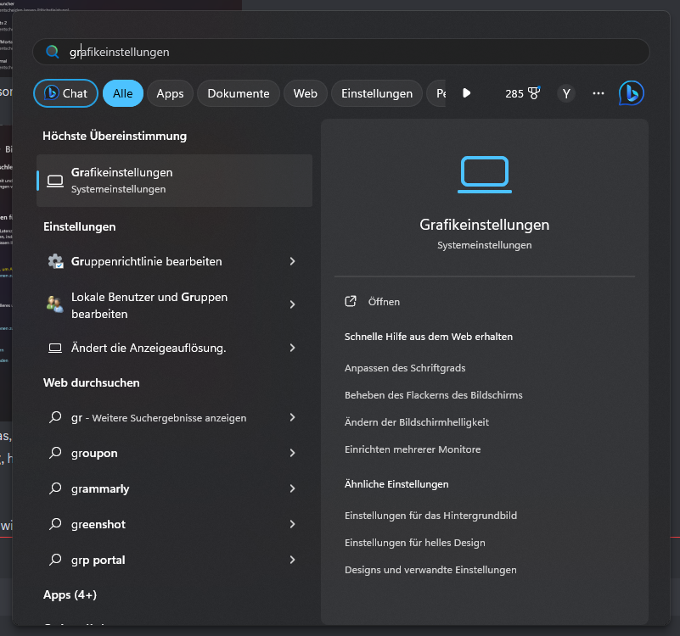Expand the grammarly suggestion chevron
This screenshot has height=636, width=680.
pyautogui.click(x=292, y=488)
